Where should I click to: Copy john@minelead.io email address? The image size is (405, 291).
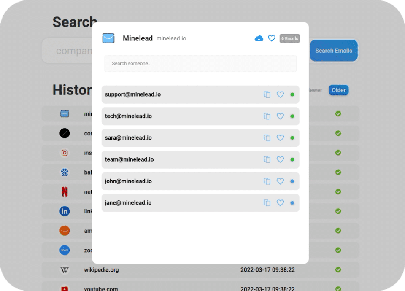pos(267,181)
